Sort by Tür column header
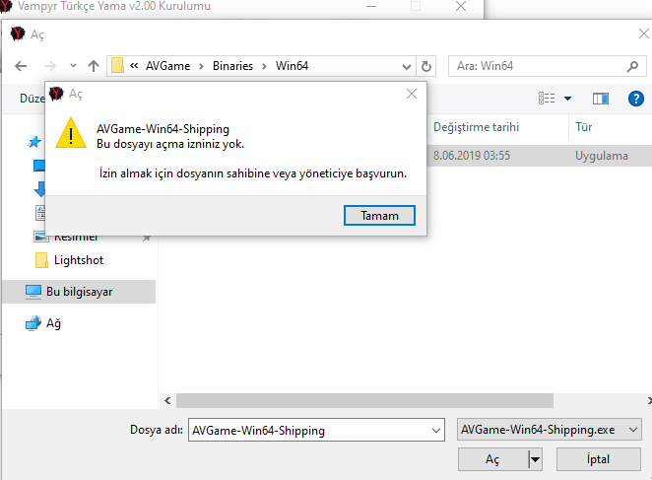Image resolution: width=652 pixels, height=480 pixels. [x=583, y=127]
